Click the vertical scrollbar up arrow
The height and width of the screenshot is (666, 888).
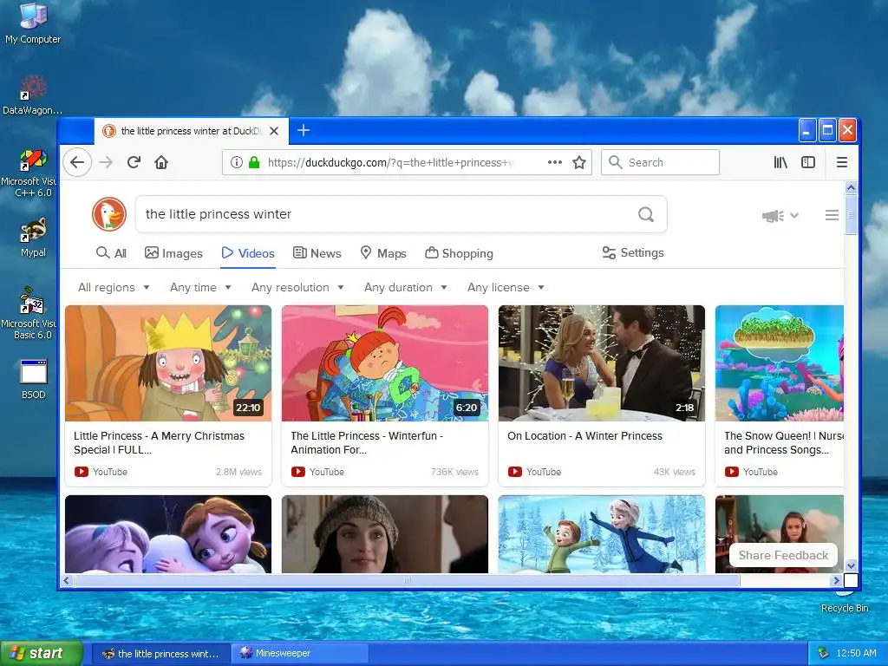pos(851,187)
